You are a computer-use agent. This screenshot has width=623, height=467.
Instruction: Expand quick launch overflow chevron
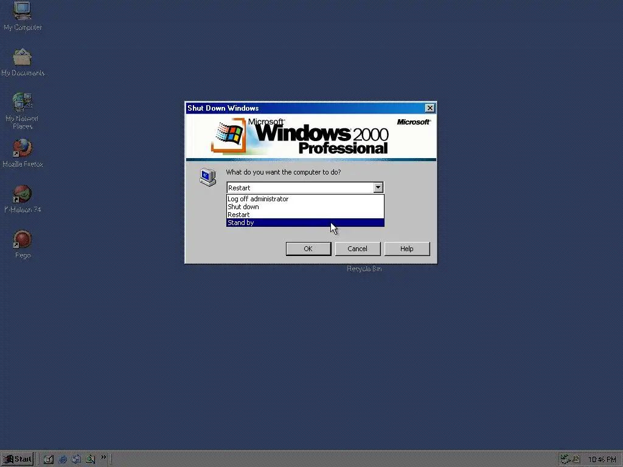[x=103, y=457]
